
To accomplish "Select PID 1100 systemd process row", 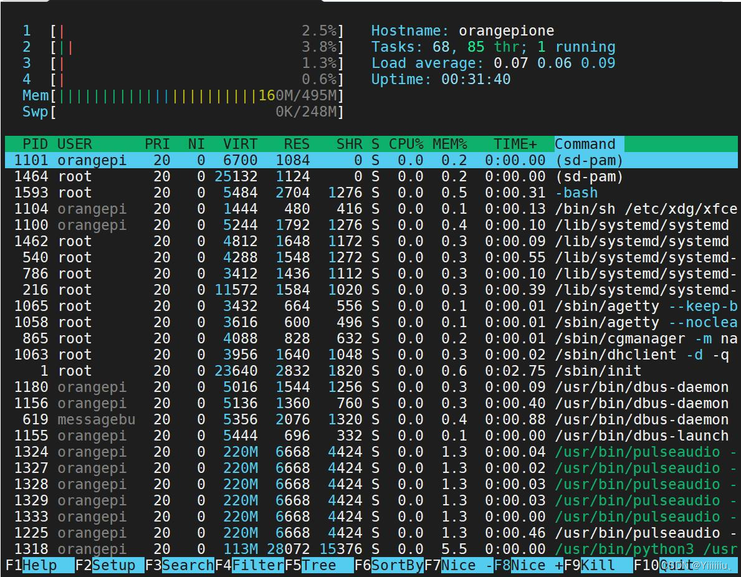I will point(371,225).
